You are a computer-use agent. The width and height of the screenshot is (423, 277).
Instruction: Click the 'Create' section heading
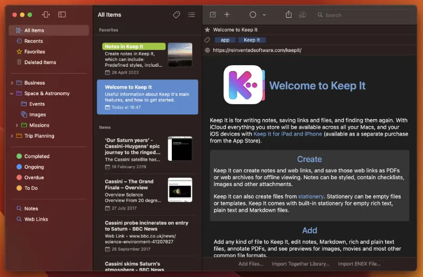coord(309,159)
